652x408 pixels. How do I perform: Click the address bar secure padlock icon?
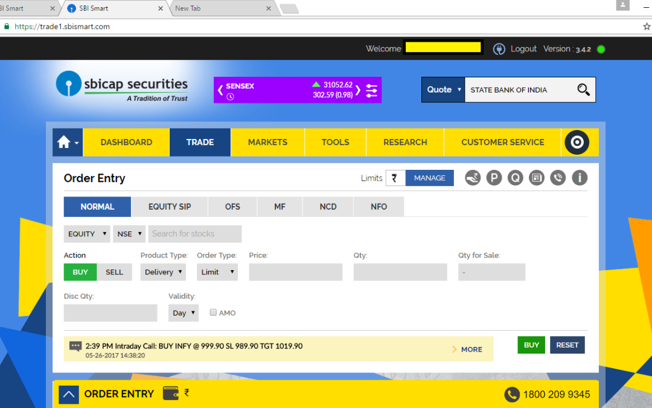7,26
